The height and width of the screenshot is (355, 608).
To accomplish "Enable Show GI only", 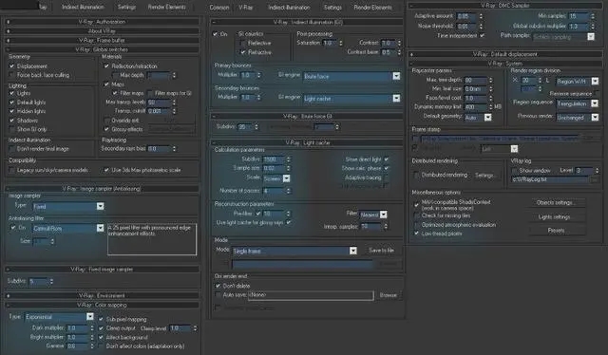I will [12, 129].
